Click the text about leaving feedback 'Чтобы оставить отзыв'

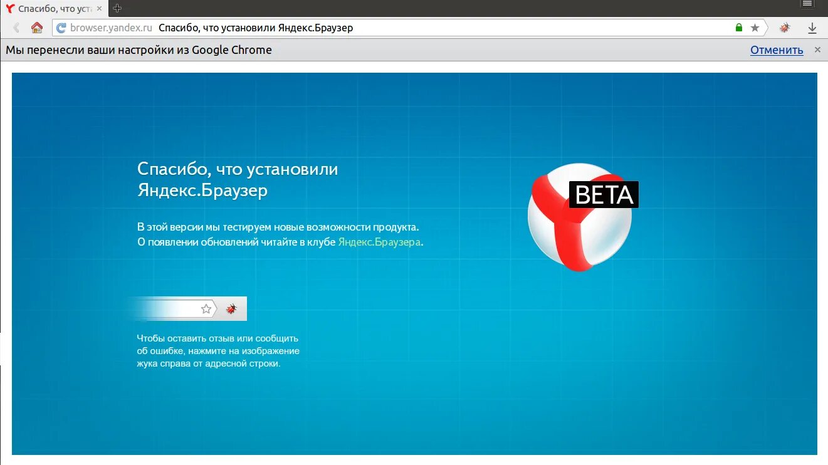coord(218,351)
